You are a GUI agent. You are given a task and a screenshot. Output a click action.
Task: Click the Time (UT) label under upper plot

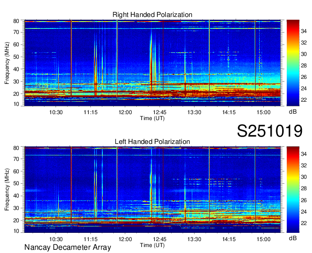(152, 118)
